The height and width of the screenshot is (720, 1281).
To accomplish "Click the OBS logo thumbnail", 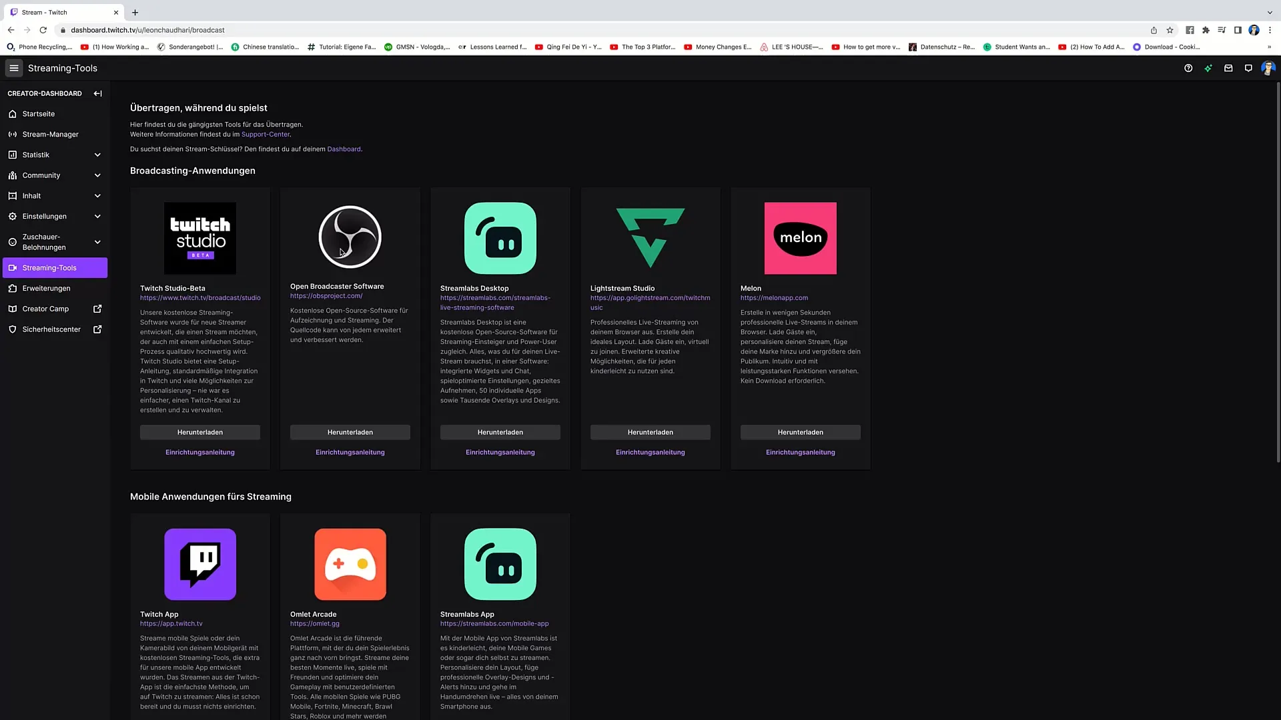I will [x=350, y=237].
